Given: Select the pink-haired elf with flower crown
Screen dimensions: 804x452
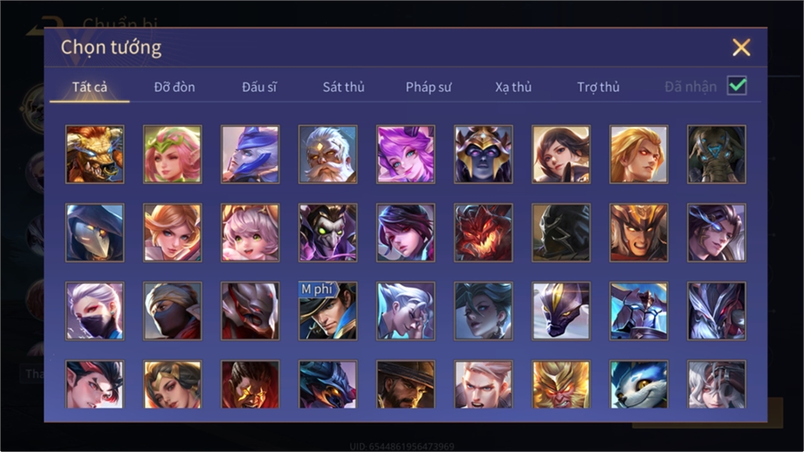Looking at the screenshot, I should click(172, 155).
